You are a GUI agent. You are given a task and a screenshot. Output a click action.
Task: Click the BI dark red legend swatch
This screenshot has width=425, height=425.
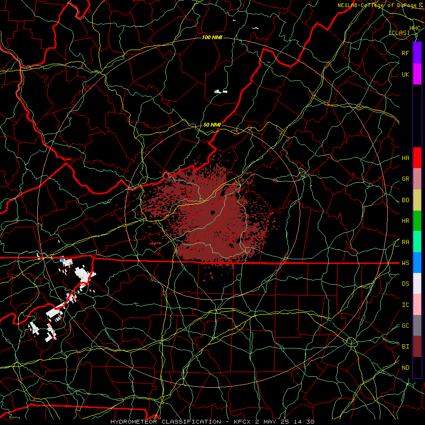tap(417, 347)
